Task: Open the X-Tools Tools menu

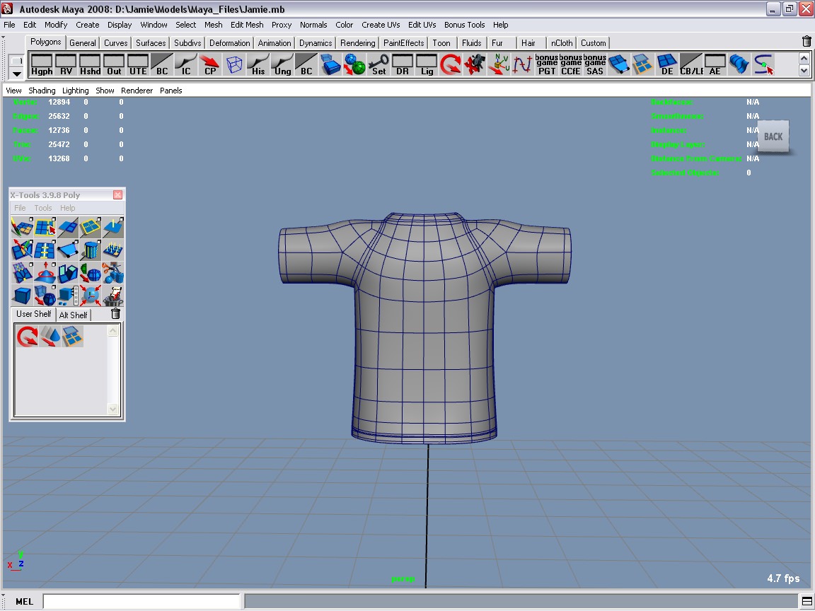Action: tap(42, 208)
